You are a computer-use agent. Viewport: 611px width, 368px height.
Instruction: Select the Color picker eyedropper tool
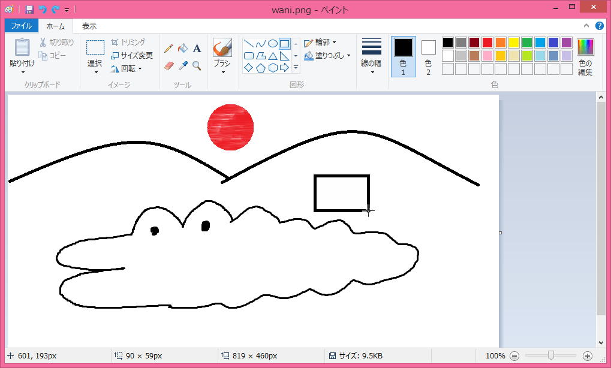[183, 65]
